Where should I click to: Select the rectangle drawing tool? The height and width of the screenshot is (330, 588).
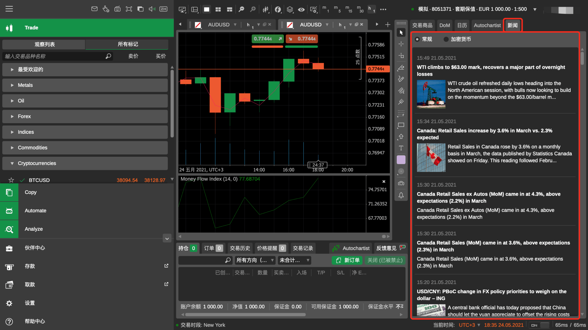[401, 125]
